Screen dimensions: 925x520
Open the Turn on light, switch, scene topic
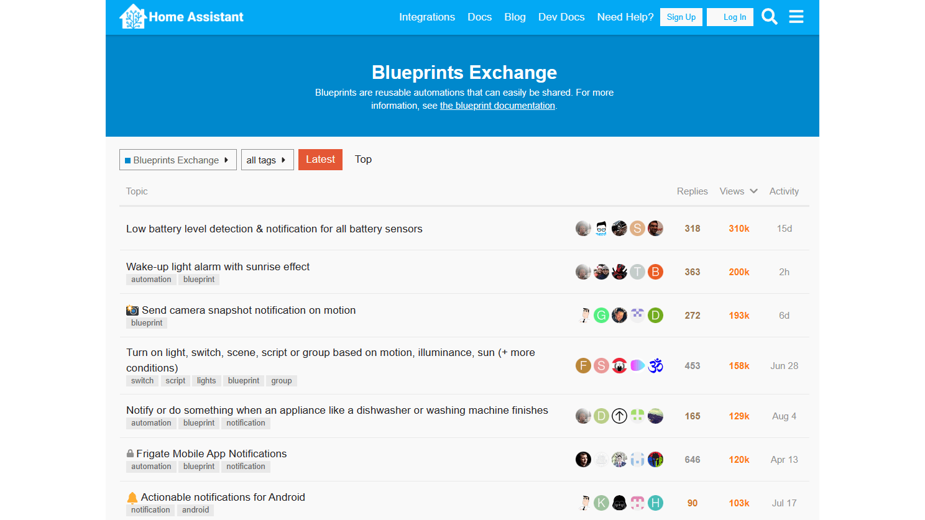click(x=331, y=360)
